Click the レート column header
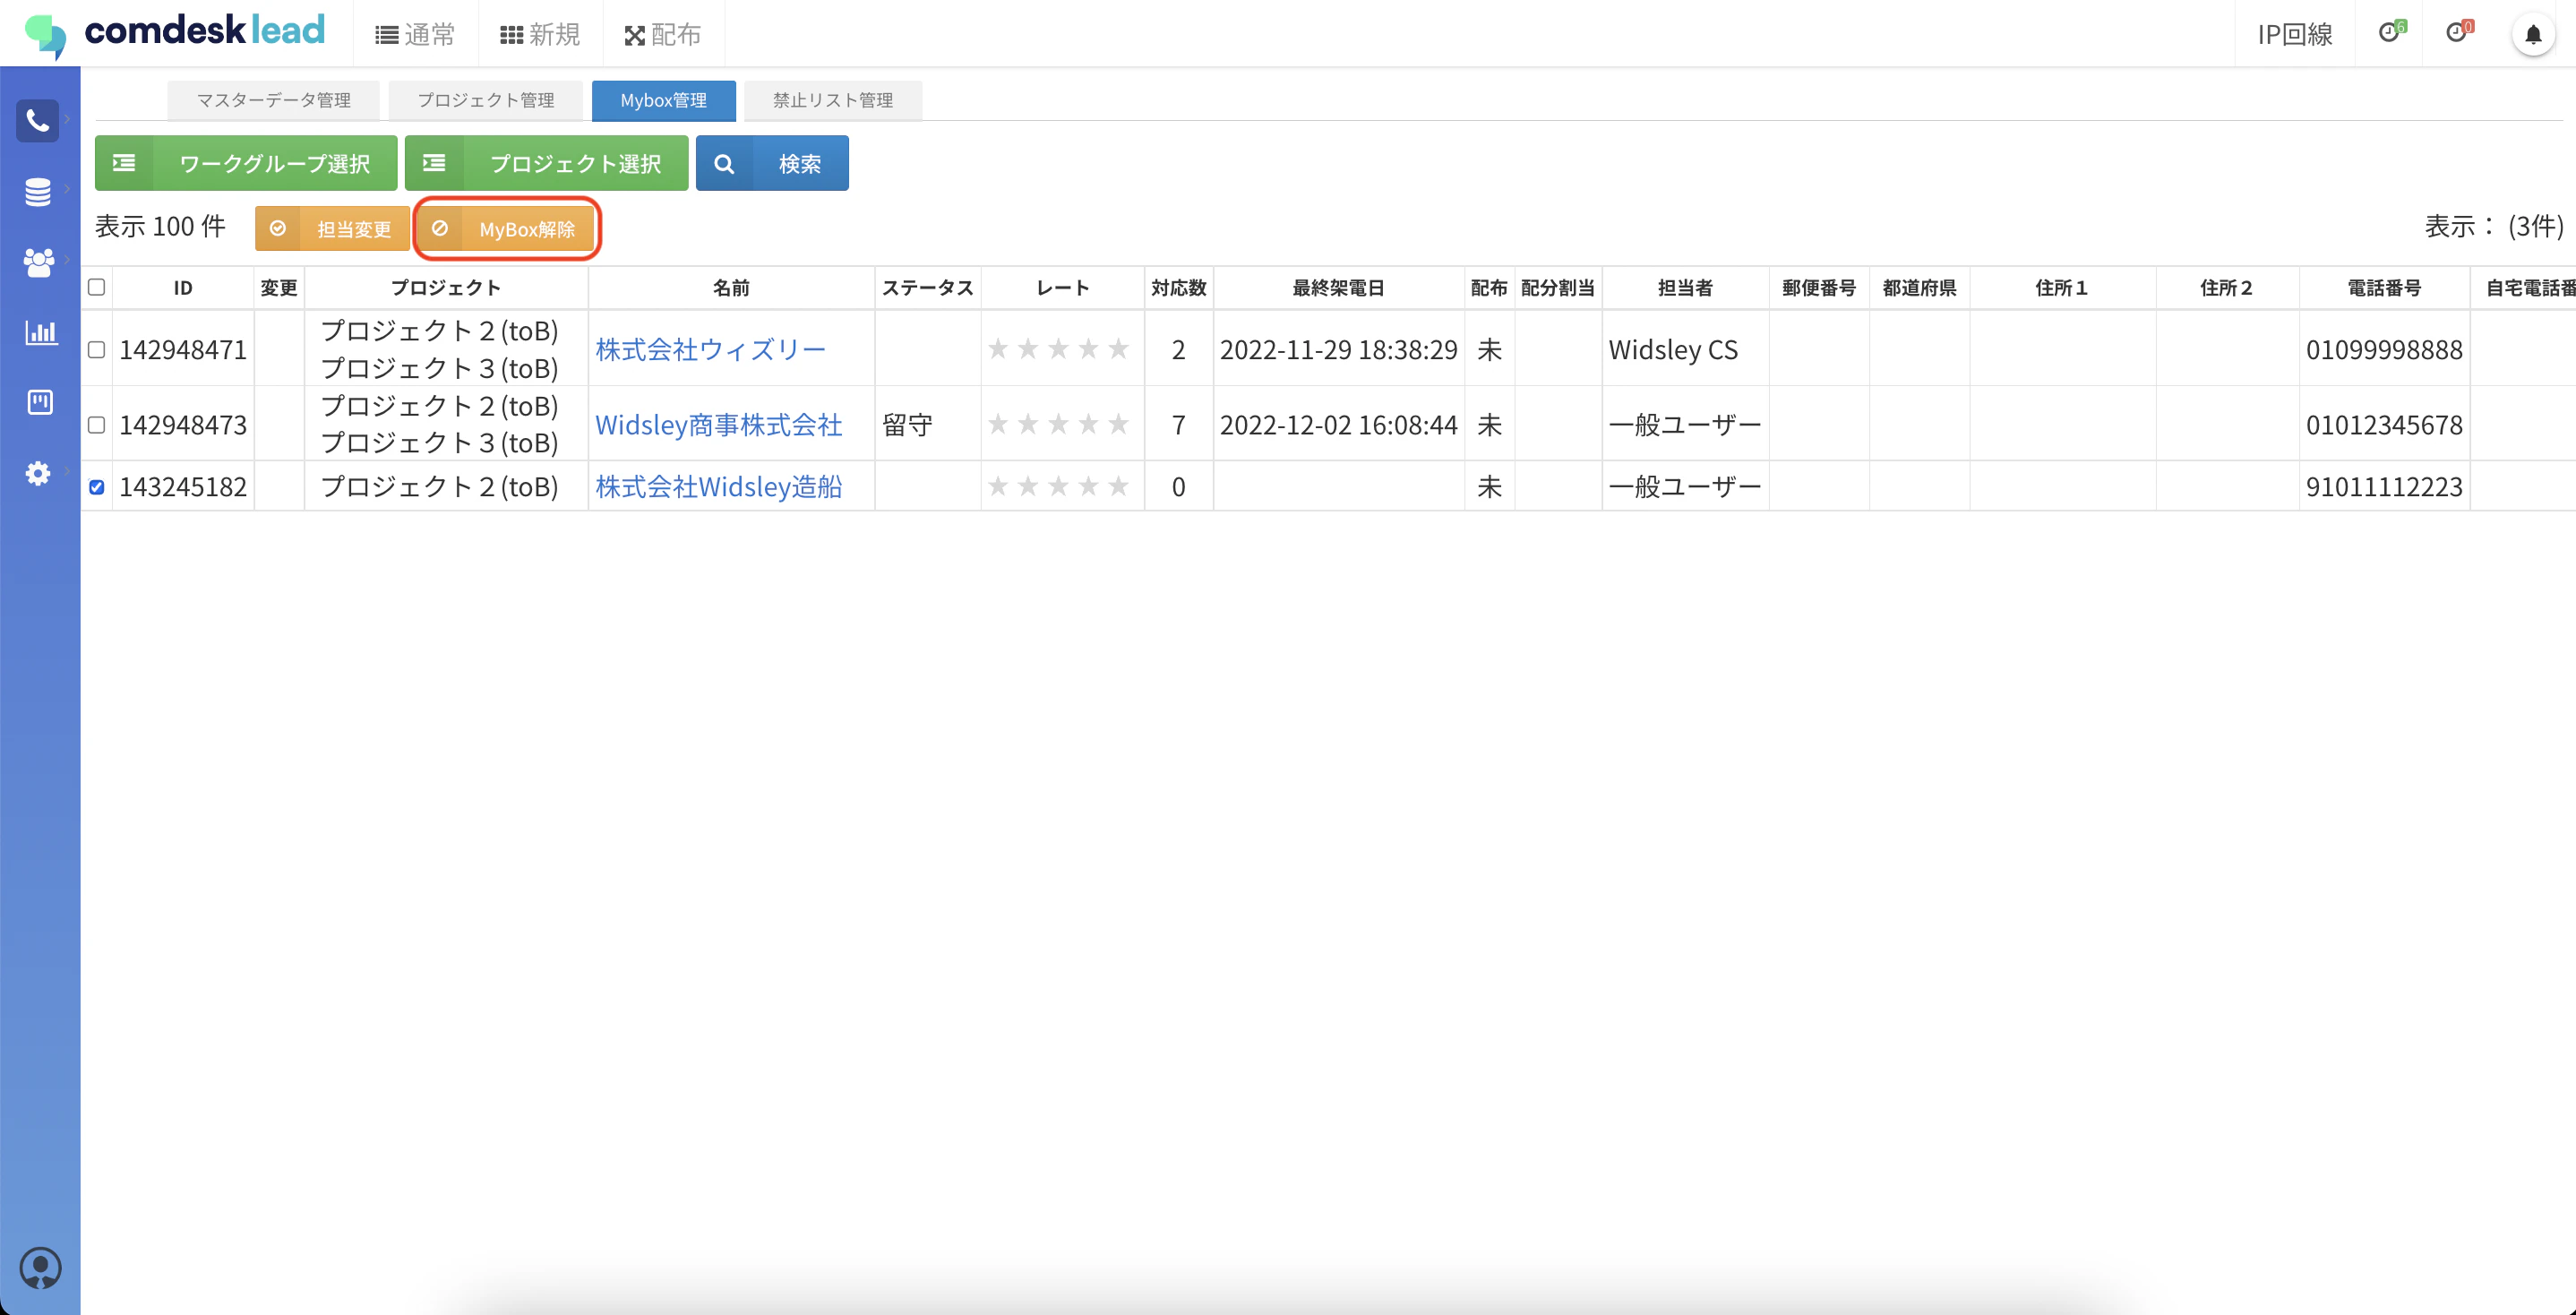Screen dimensions: 2576x1315 1063,288
